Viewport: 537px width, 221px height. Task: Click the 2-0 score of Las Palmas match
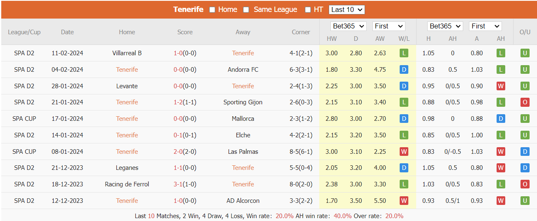point(178,152)
